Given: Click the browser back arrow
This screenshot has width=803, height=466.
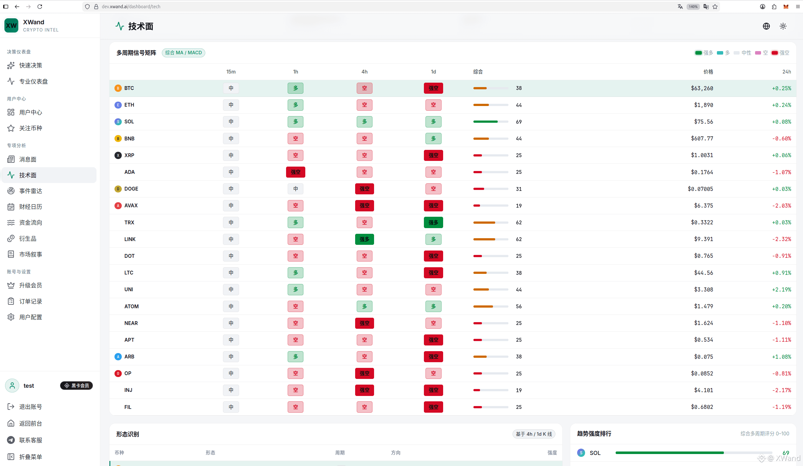Looking at the screenshot, I should (17, 6).
